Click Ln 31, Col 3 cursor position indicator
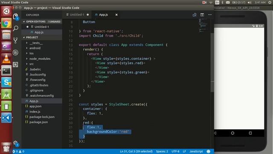Image resolution: width=273 pixels, height=154 pixels. click(x=136, y=151)
